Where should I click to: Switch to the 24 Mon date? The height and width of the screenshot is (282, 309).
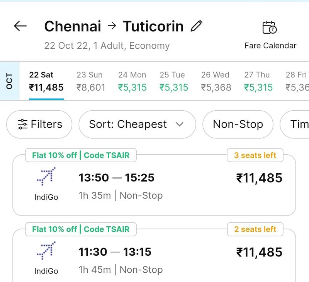pyautogui.click(x=132, y=82)
